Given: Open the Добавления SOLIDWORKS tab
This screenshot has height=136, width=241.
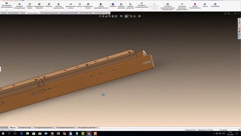Looking at the screenshot, I should coord(69,13).
